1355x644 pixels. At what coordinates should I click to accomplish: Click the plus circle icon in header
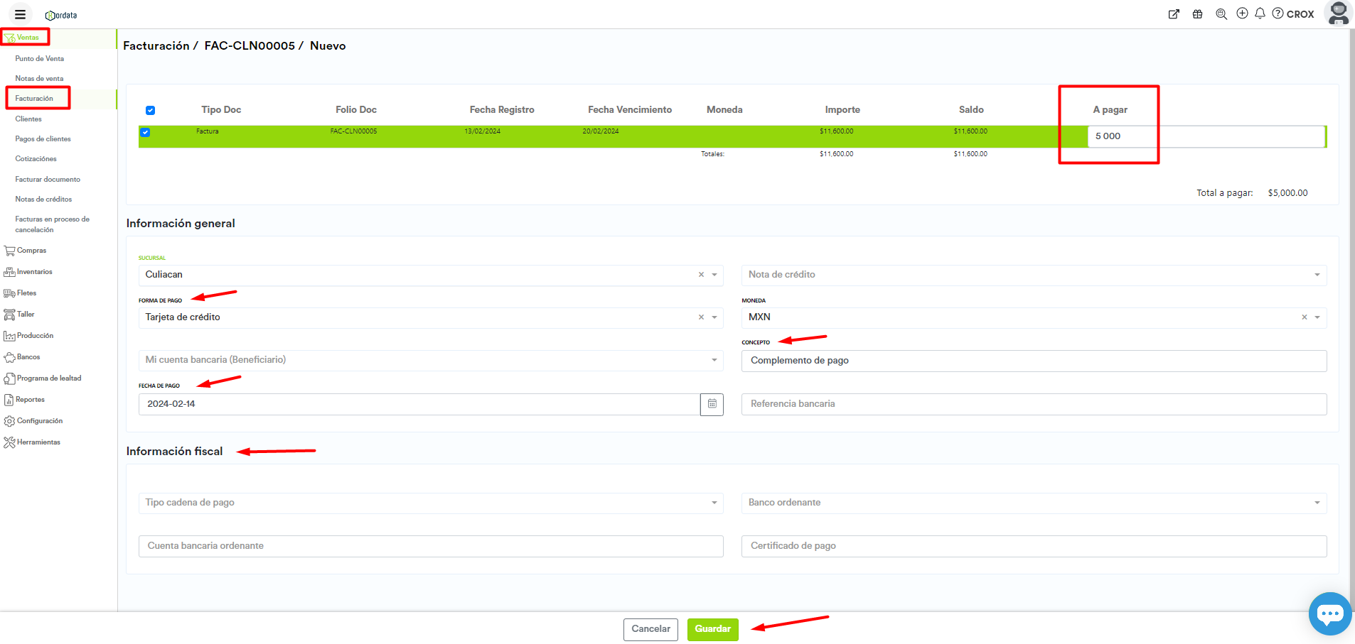click(x=1242, y=13)
